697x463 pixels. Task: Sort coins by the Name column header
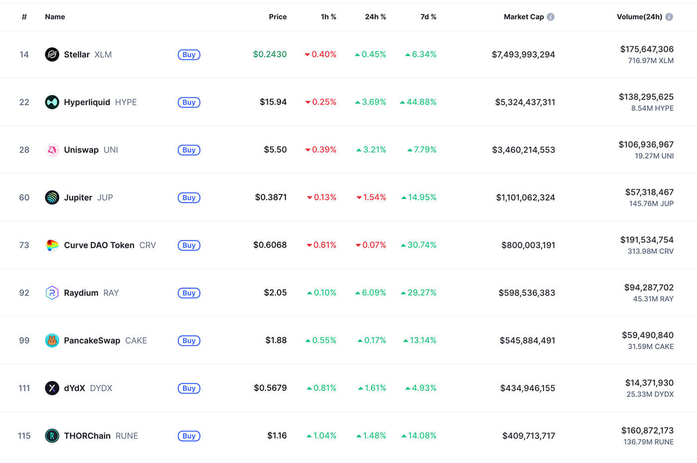coord(55,17)
